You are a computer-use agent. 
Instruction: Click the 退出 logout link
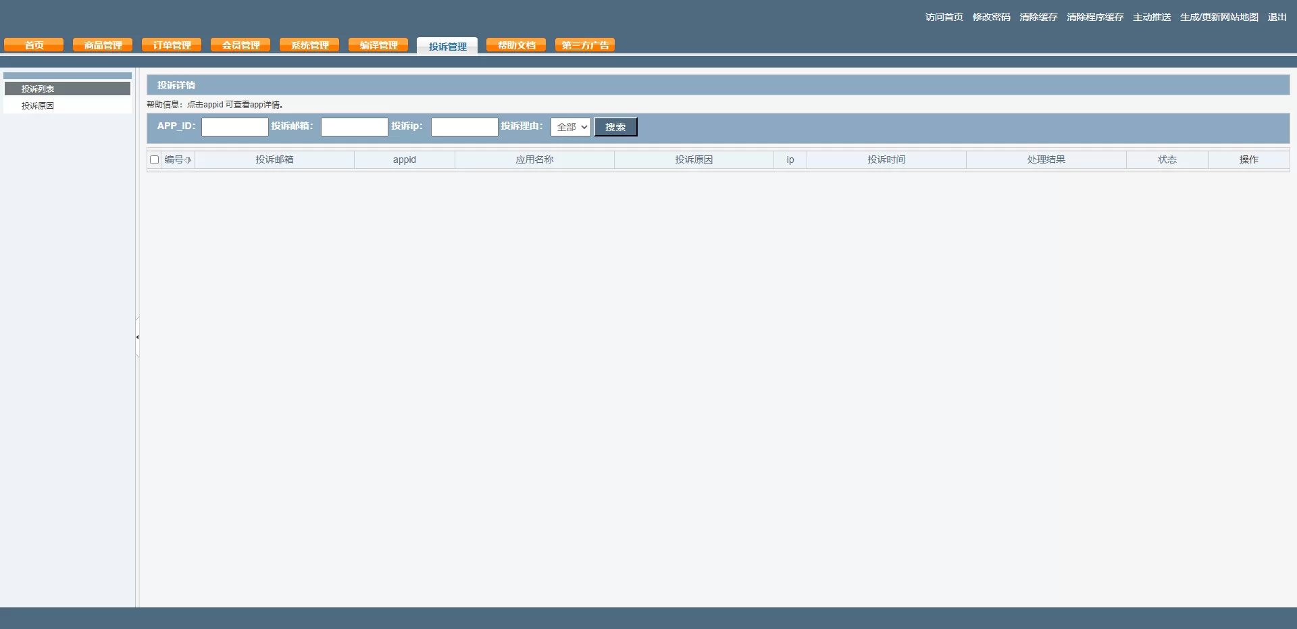(x=1277, y=17)
